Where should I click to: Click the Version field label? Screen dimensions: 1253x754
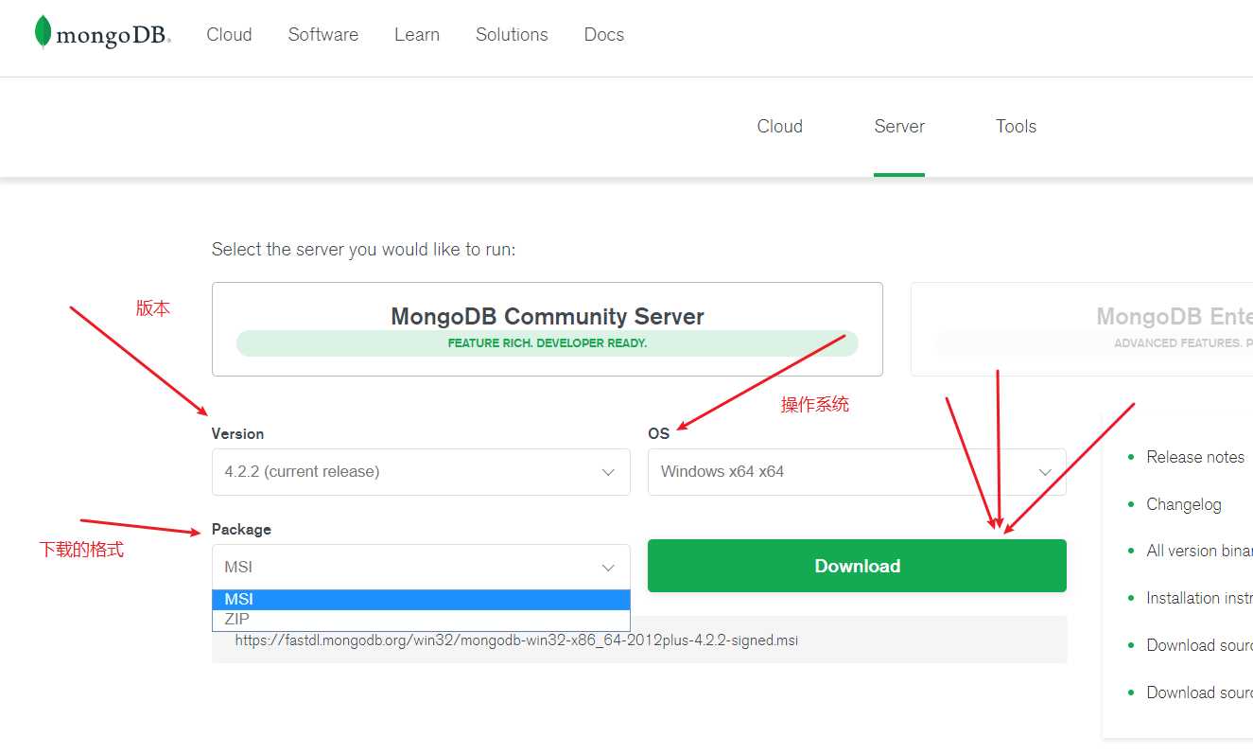237,434
